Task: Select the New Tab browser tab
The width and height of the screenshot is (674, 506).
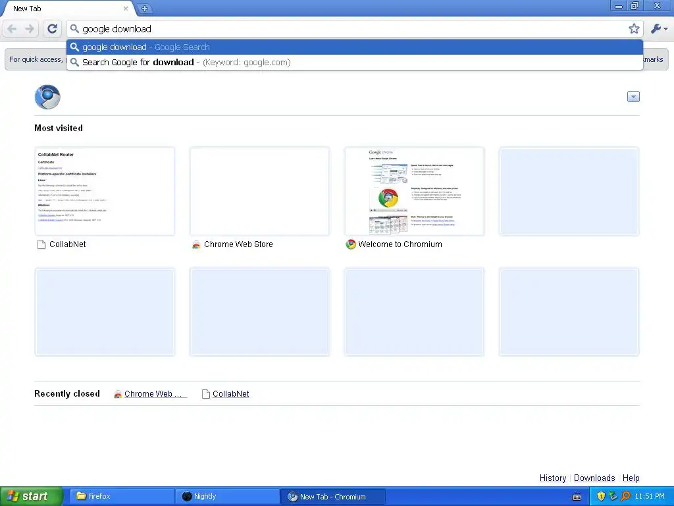Action: [68, 8]
